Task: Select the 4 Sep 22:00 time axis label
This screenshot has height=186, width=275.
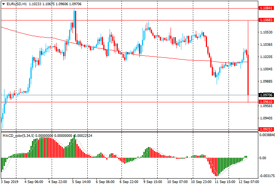Action: [58, 182]
